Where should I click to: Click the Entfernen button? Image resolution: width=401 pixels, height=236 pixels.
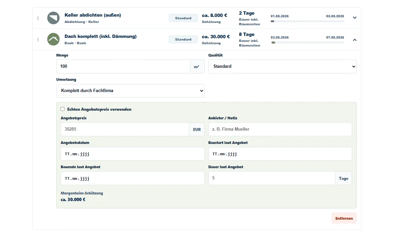344,218
